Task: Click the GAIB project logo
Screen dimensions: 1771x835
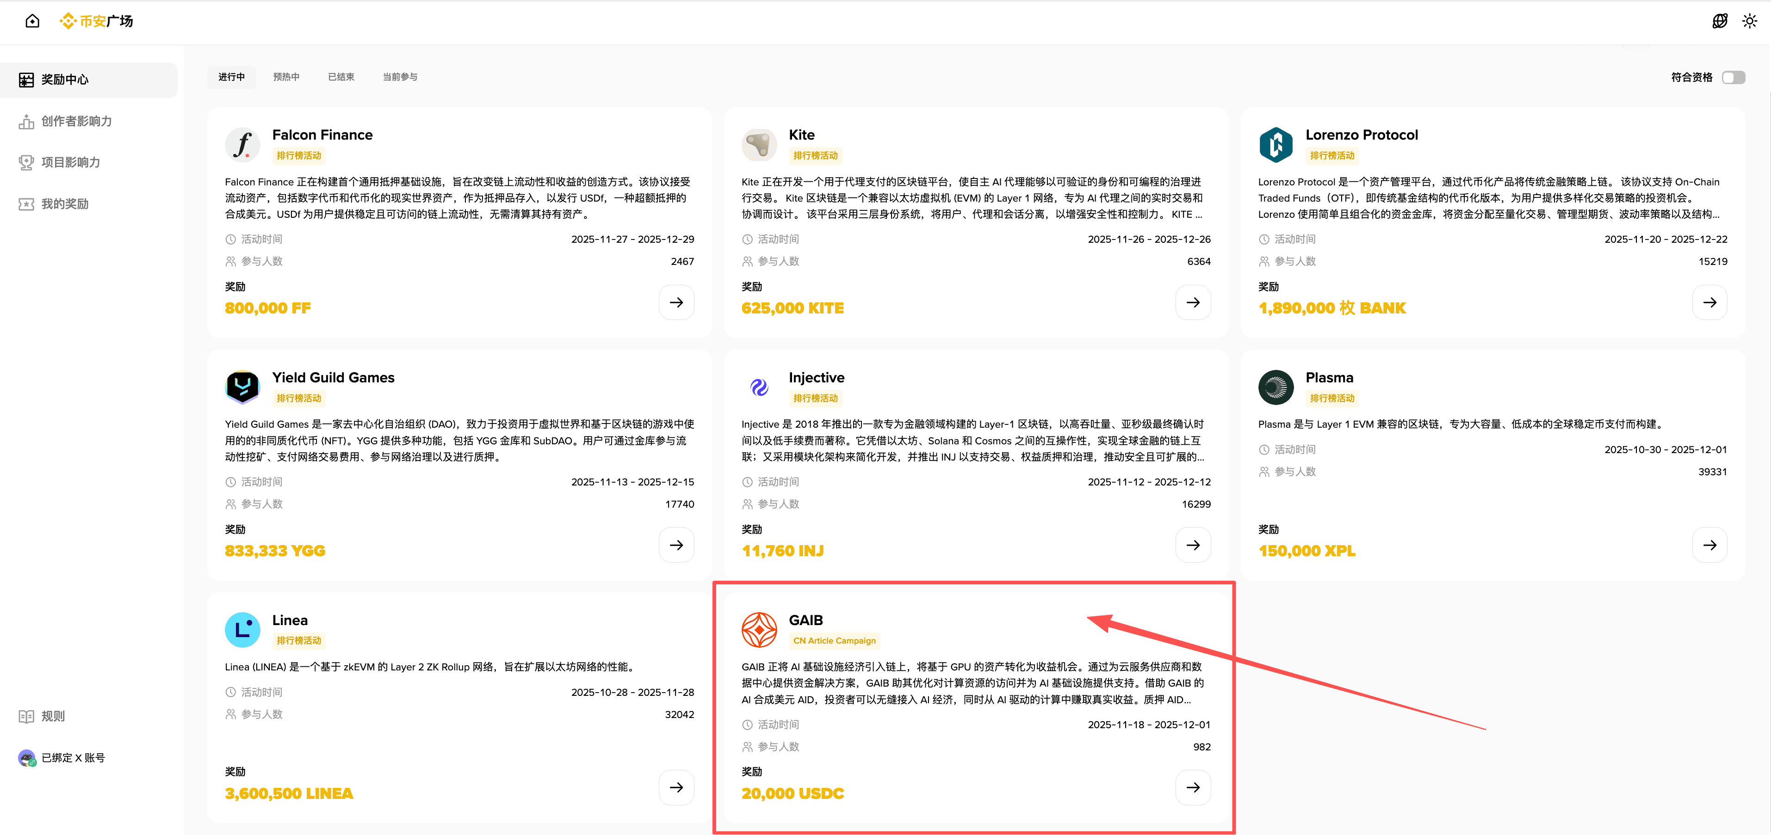Action: (759, 630)
